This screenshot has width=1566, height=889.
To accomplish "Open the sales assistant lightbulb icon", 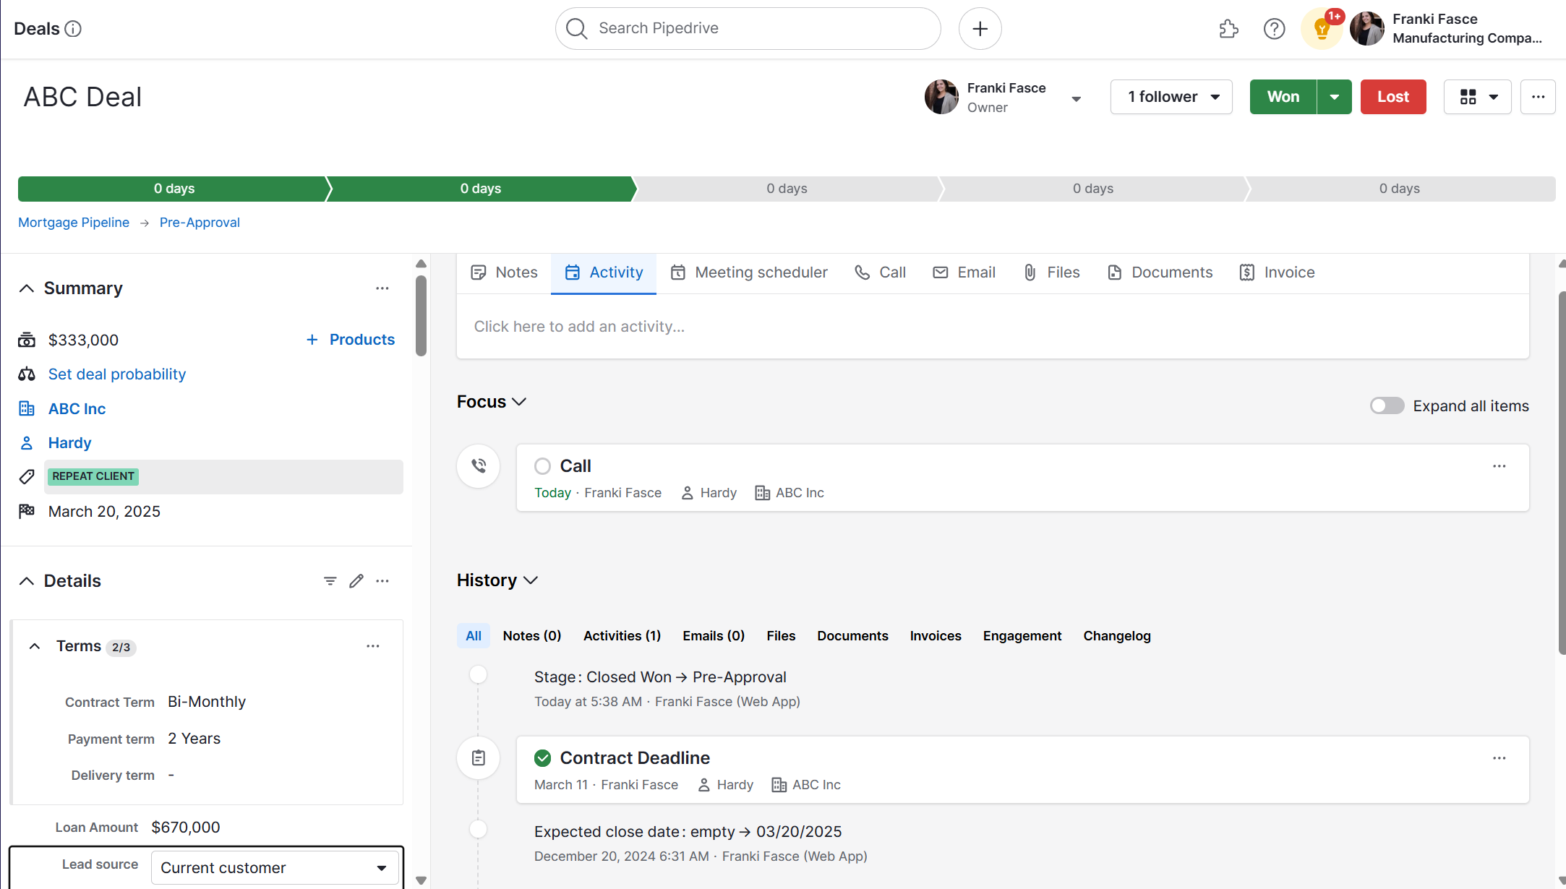I will click(x=1322, y=30).
